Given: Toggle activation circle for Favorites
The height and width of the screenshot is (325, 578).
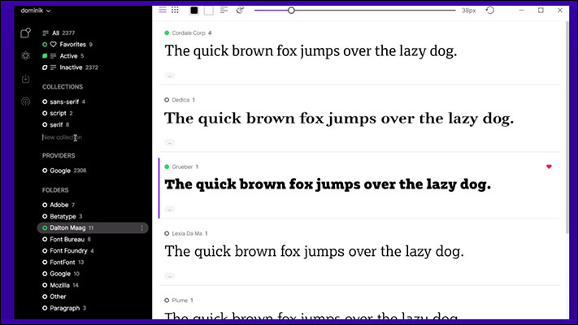Looking at the screenshot, I should (45, 45).
